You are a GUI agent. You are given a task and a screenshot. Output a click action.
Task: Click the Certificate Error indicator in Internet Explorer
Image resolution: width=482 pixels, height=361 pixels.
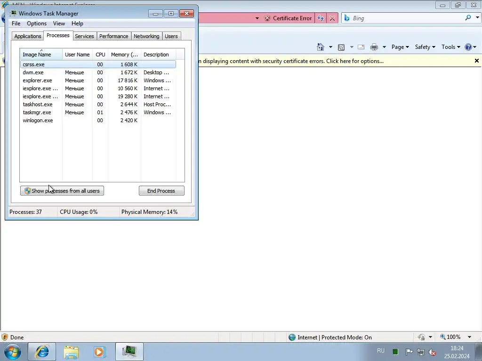coord(288,18)
